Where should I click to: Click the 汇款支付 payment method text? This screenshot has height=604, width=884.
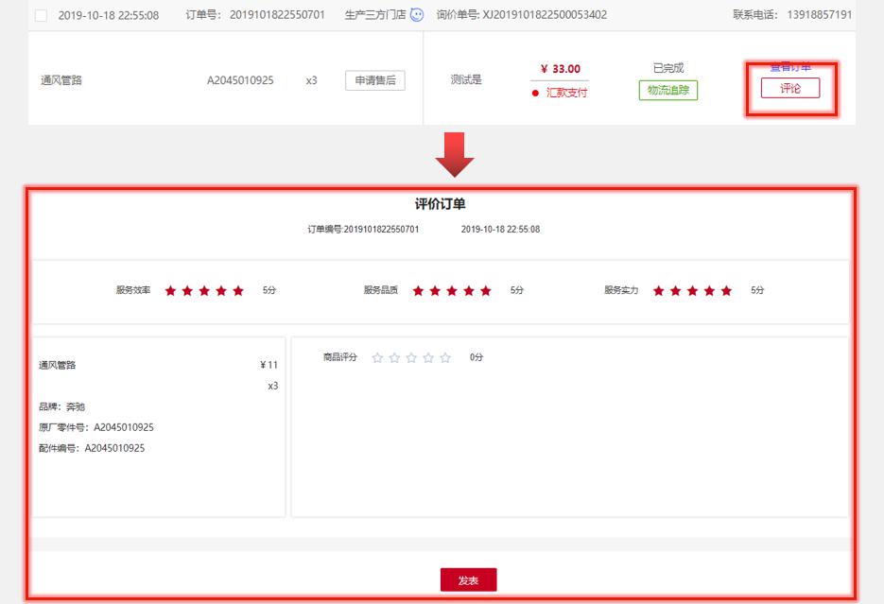[566, 93]
